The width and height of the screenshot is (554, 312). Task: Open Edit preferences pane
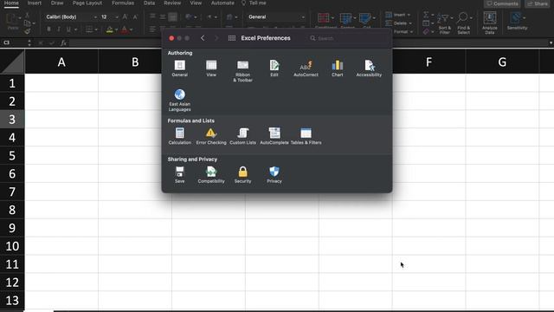[274, 68]
